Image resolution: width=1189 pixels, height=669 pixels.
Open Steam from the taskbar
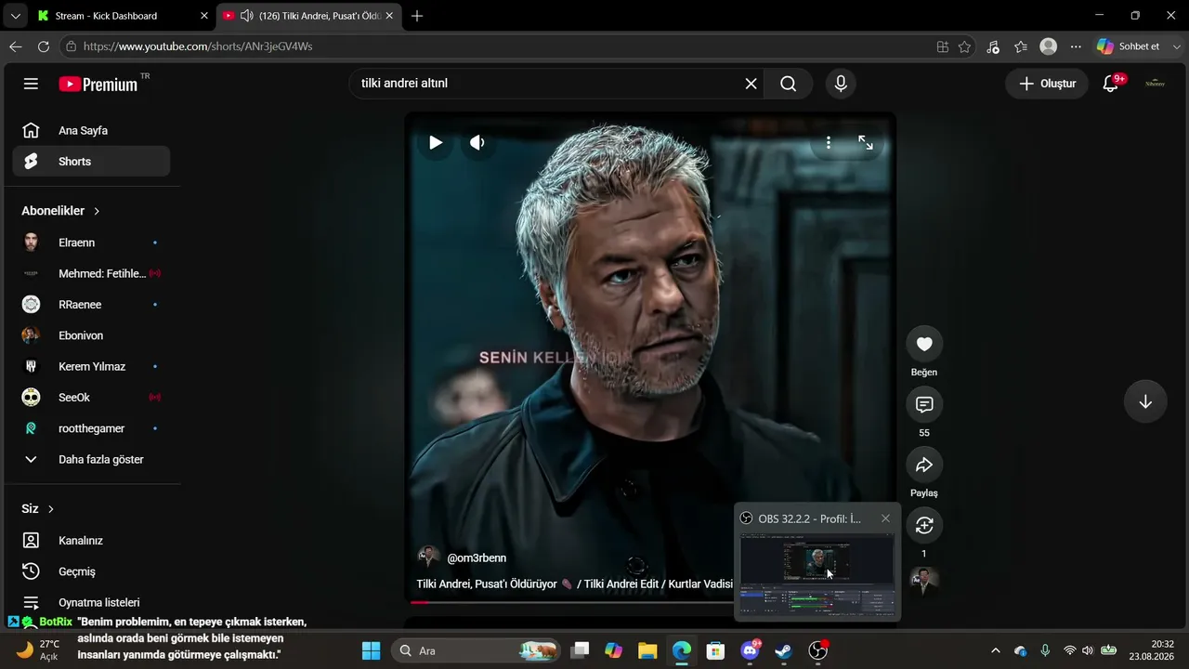click(784, 650)
